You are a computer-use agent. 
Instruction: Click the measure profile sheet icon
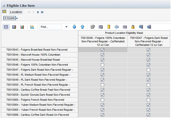pyautogui.click(x=93, y=27)
